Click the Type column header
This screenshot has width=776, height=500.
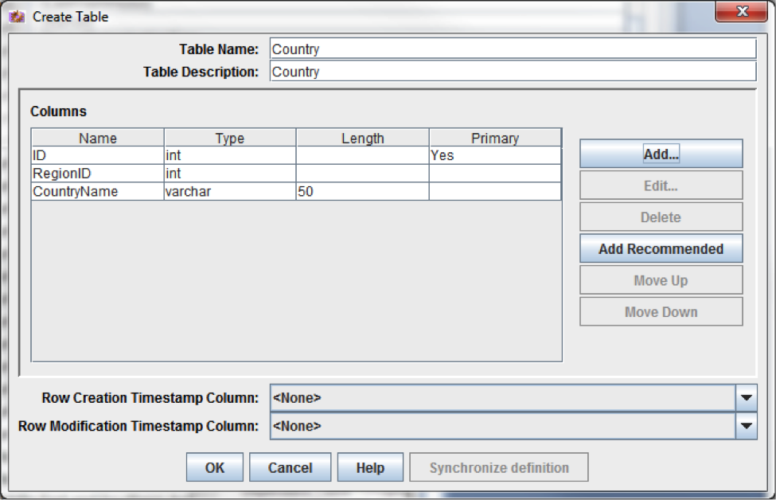click(x=230, y=138)
